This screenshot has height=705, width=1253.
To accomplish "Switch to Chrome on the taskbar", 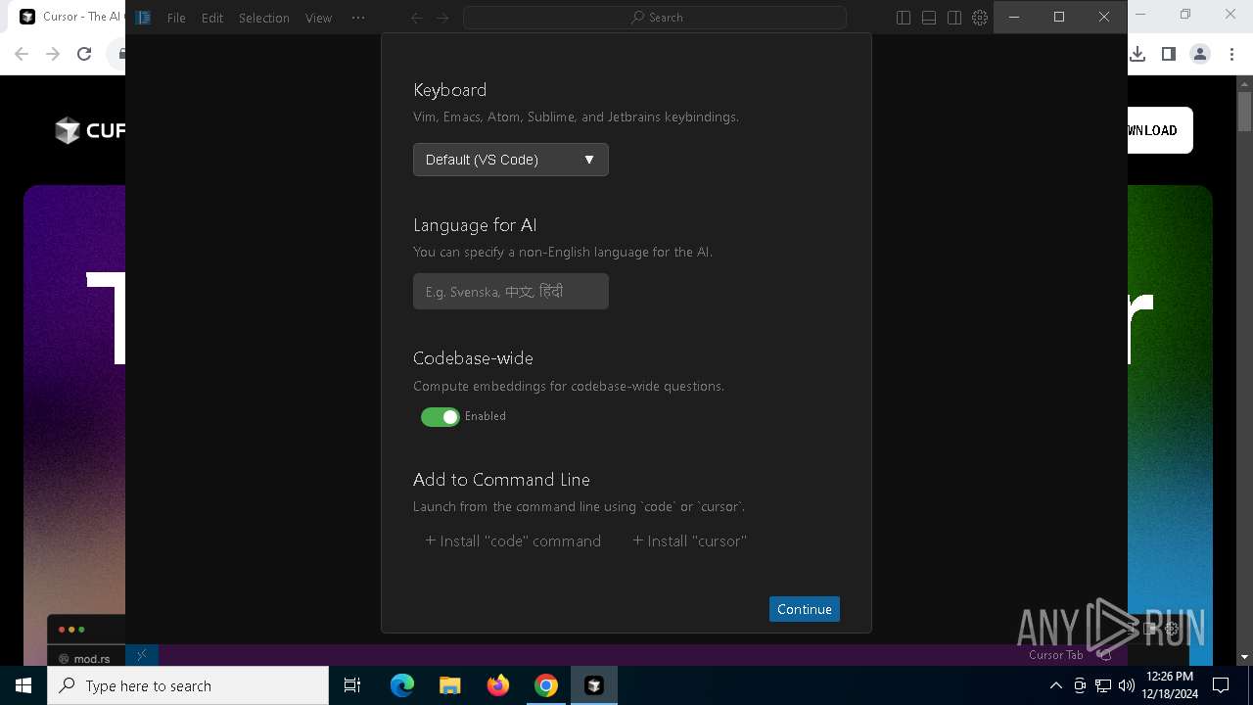I will coord(546,685).
